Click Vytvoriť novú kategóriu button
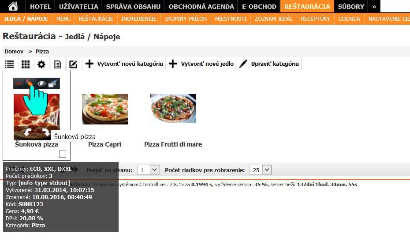The image size is (410, 241). click(x=124, y=64)
